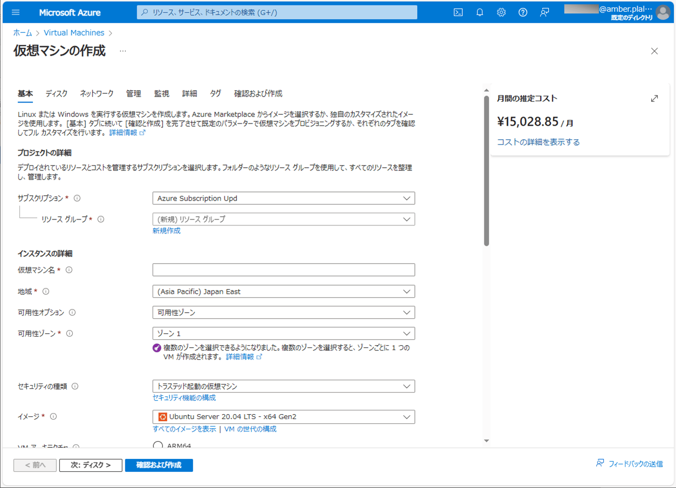
Task: Switch to the ネットワーク tab
Action: (97, 94)
